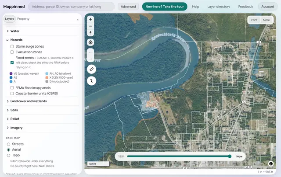Zoom out of the map
Viewport: 281px width, 177px height.
(90, 26)
